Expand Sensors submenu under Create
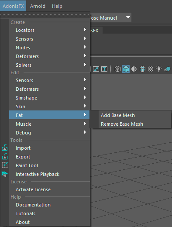Image resolution: width=172 pixels, height=227 pixels. [49, 39]
